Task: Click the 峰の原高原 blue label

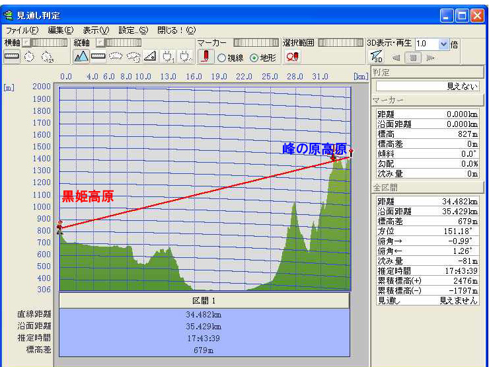Action: click(315, 149)
